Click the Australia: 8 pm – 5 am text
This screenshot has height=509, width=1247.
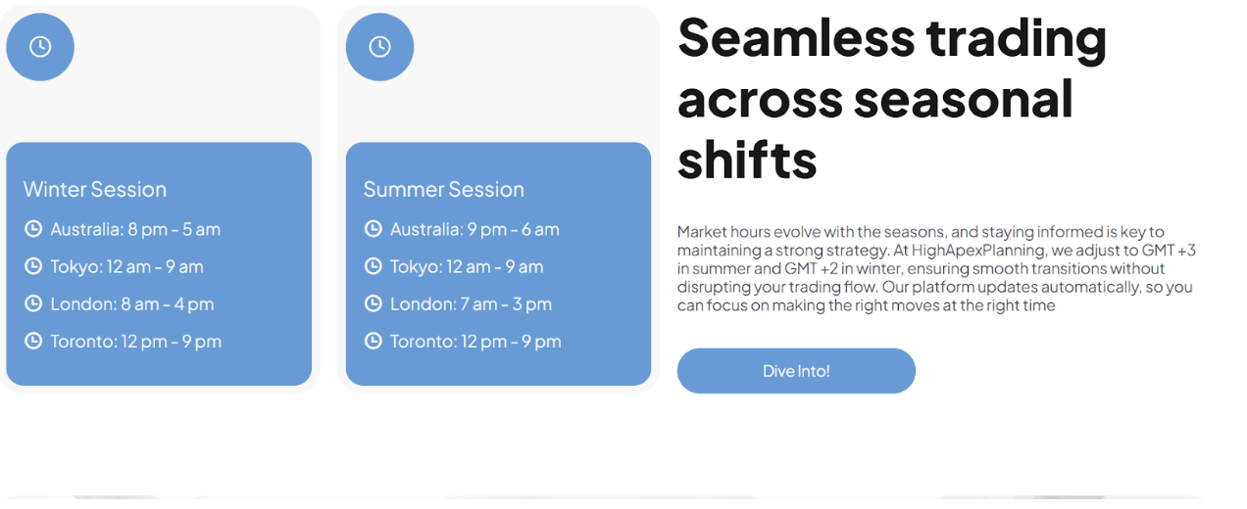pos(135,229)
